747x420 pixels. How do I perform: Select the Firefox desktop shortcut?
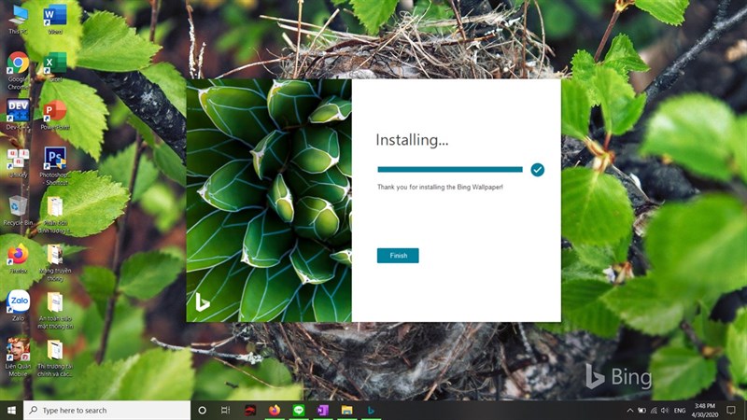point(18,259)
